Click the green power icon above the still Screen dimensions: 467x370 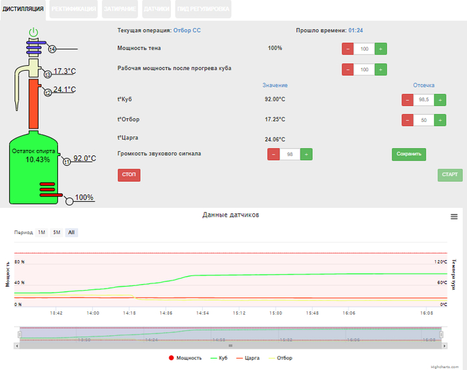(34, 31)
